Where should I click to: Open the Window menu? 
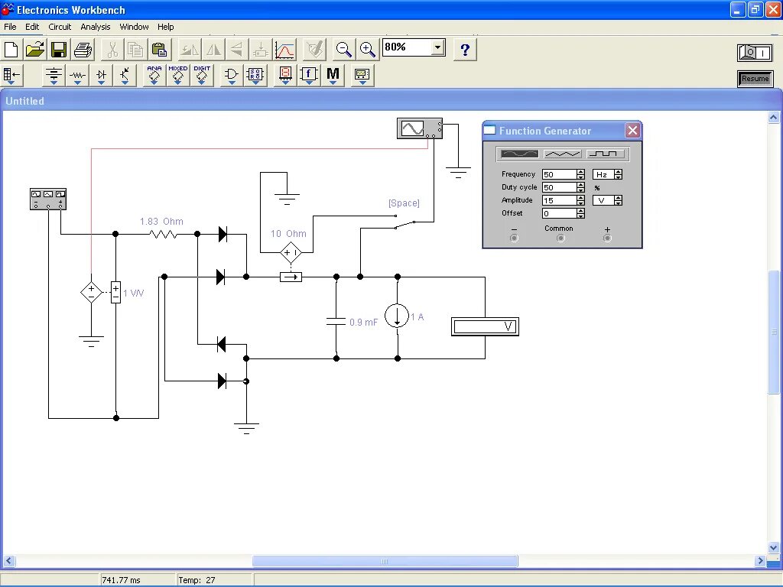tap(134, 27)
